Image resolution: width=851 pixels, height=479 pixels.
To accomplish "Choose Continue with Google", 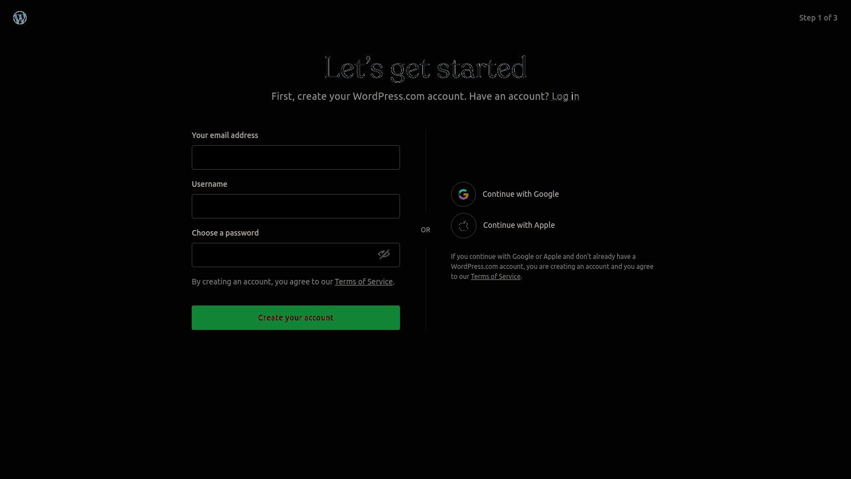I will click(x=505, y=194).
